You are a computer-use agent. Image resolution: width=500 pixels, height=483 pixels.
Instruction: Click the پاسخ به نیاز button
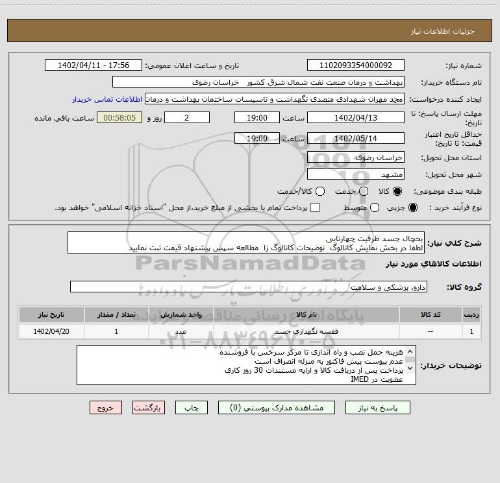tap(377, 408)
